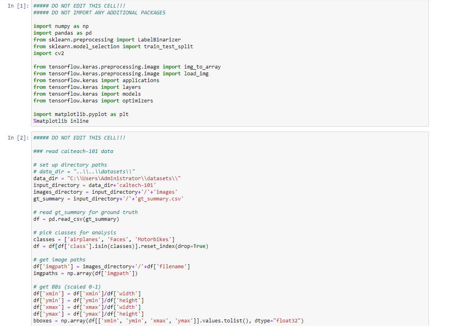Click the DO NOT IMPORT ANY ADDITIONAL PACKAGES comment
460x326 pixels.
99,13
